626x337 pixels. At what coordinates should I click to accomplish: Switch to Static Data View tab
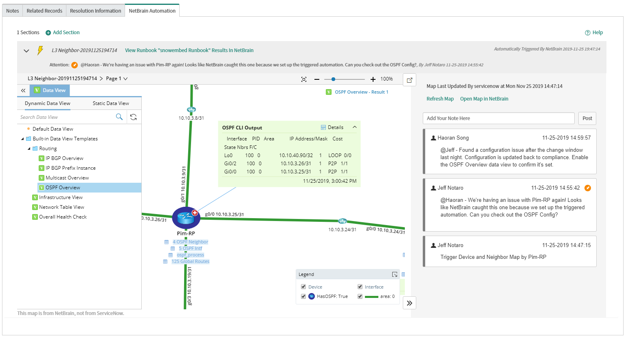[111, 103]
